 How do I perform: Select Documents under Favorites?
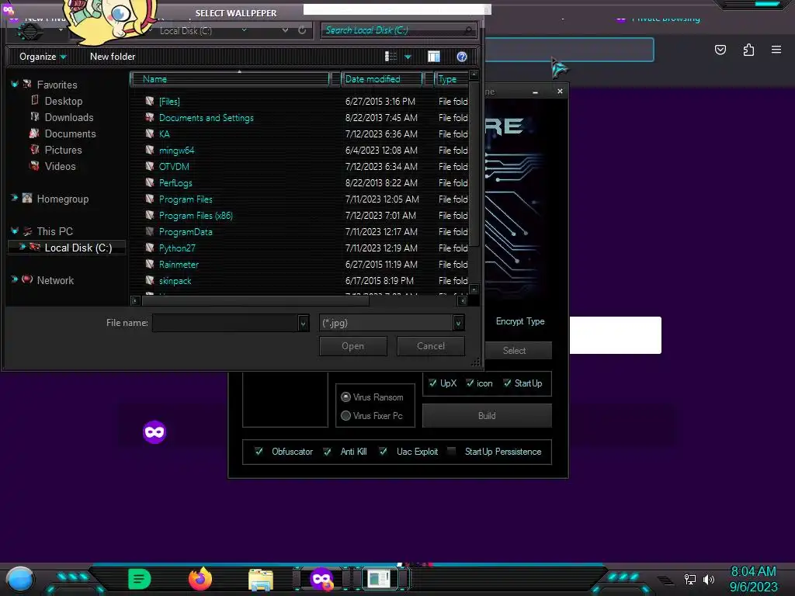(70, 133)
